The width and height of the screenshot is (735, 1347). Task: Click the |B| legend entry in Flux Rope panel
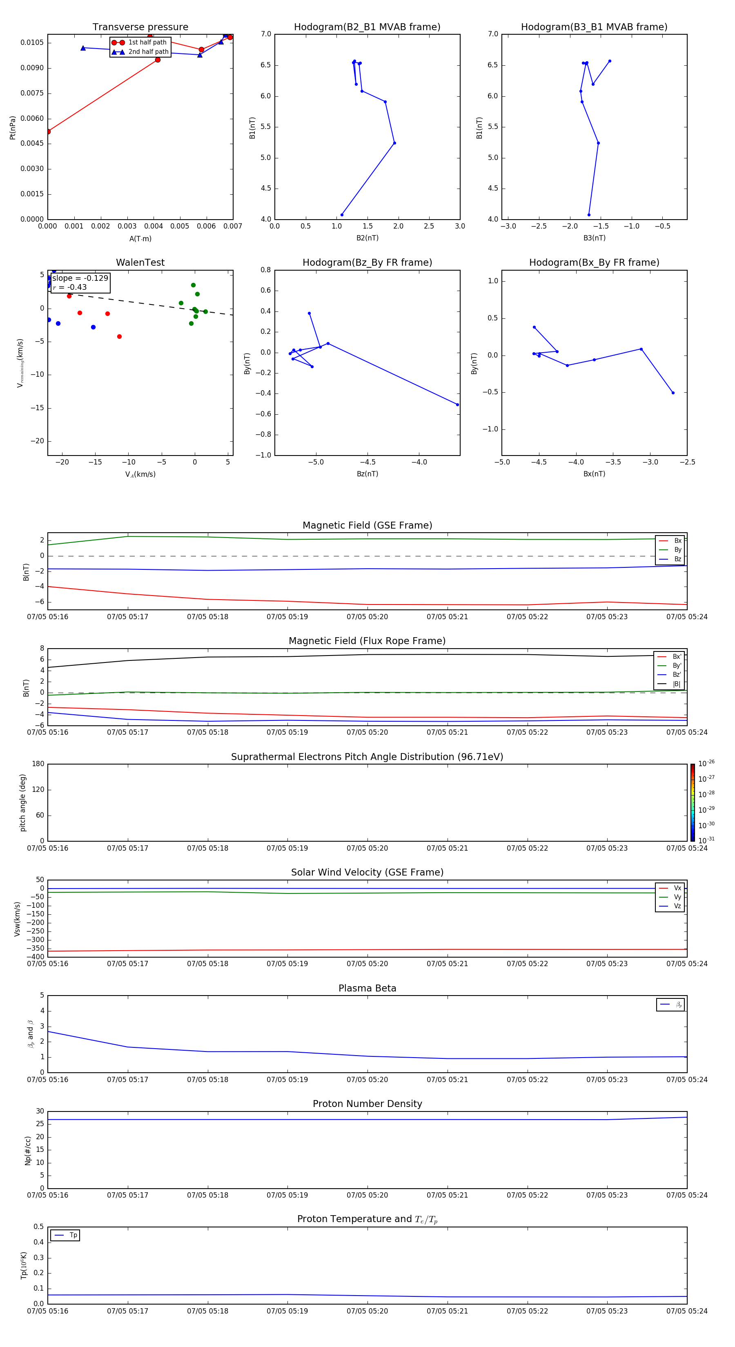click(669, 684)
